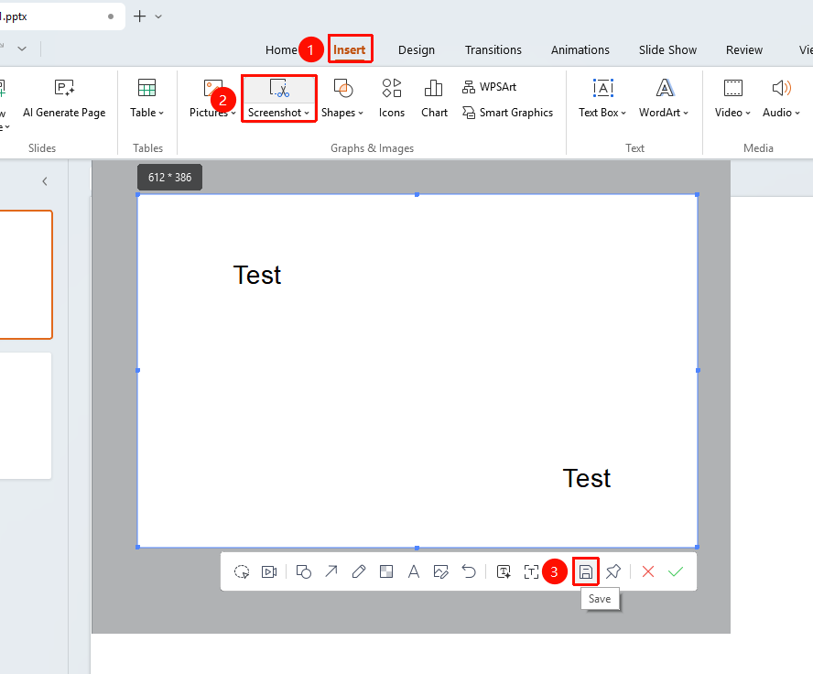This screenshot has height=674, width=813.
Task: Click the AI text extraction icon with sparkle
Action: pyautogui.click(x=504, y=571)
